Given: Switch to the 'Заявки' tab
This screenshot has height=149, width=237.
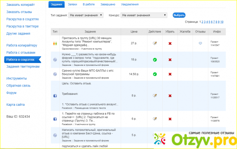Looking at the screenshot, I should point(73,4).
